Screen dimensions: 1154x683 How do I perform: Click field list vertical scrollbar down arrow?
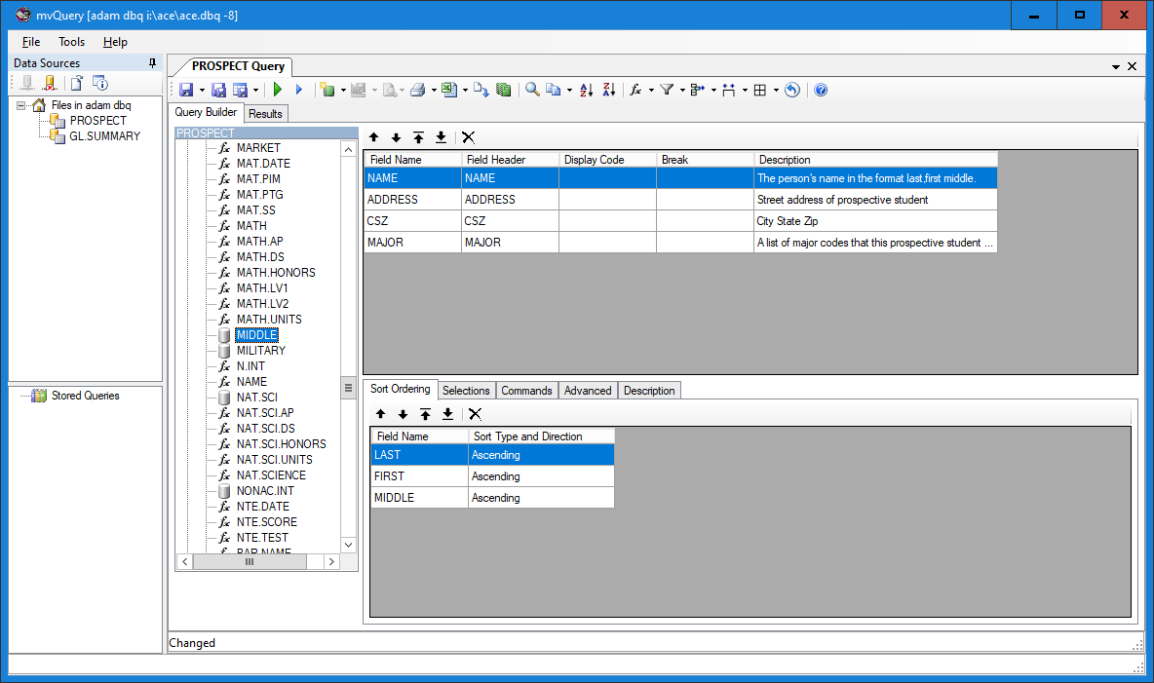pyautogui.click(x=348, y=545)
